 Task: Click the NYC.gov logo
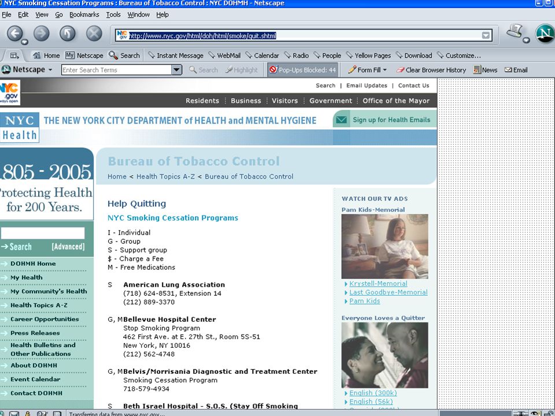point(10,92)
